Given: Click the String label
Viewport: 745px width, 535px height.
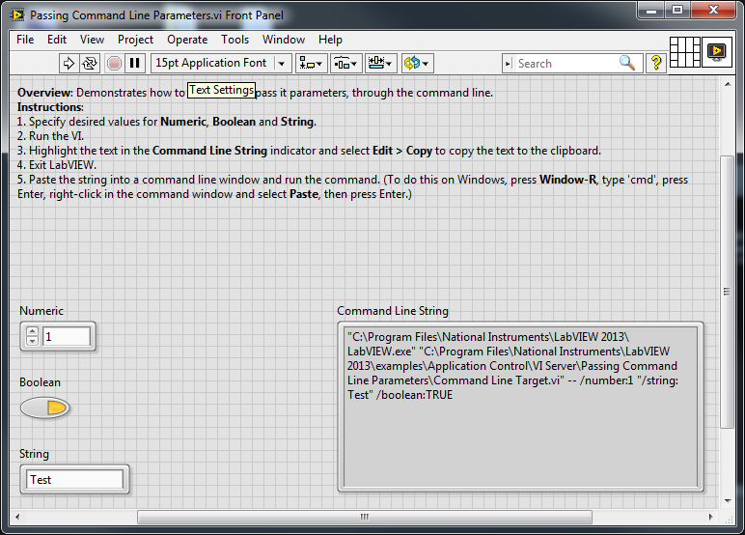Looking at the screenshot, I should point(34,454).
